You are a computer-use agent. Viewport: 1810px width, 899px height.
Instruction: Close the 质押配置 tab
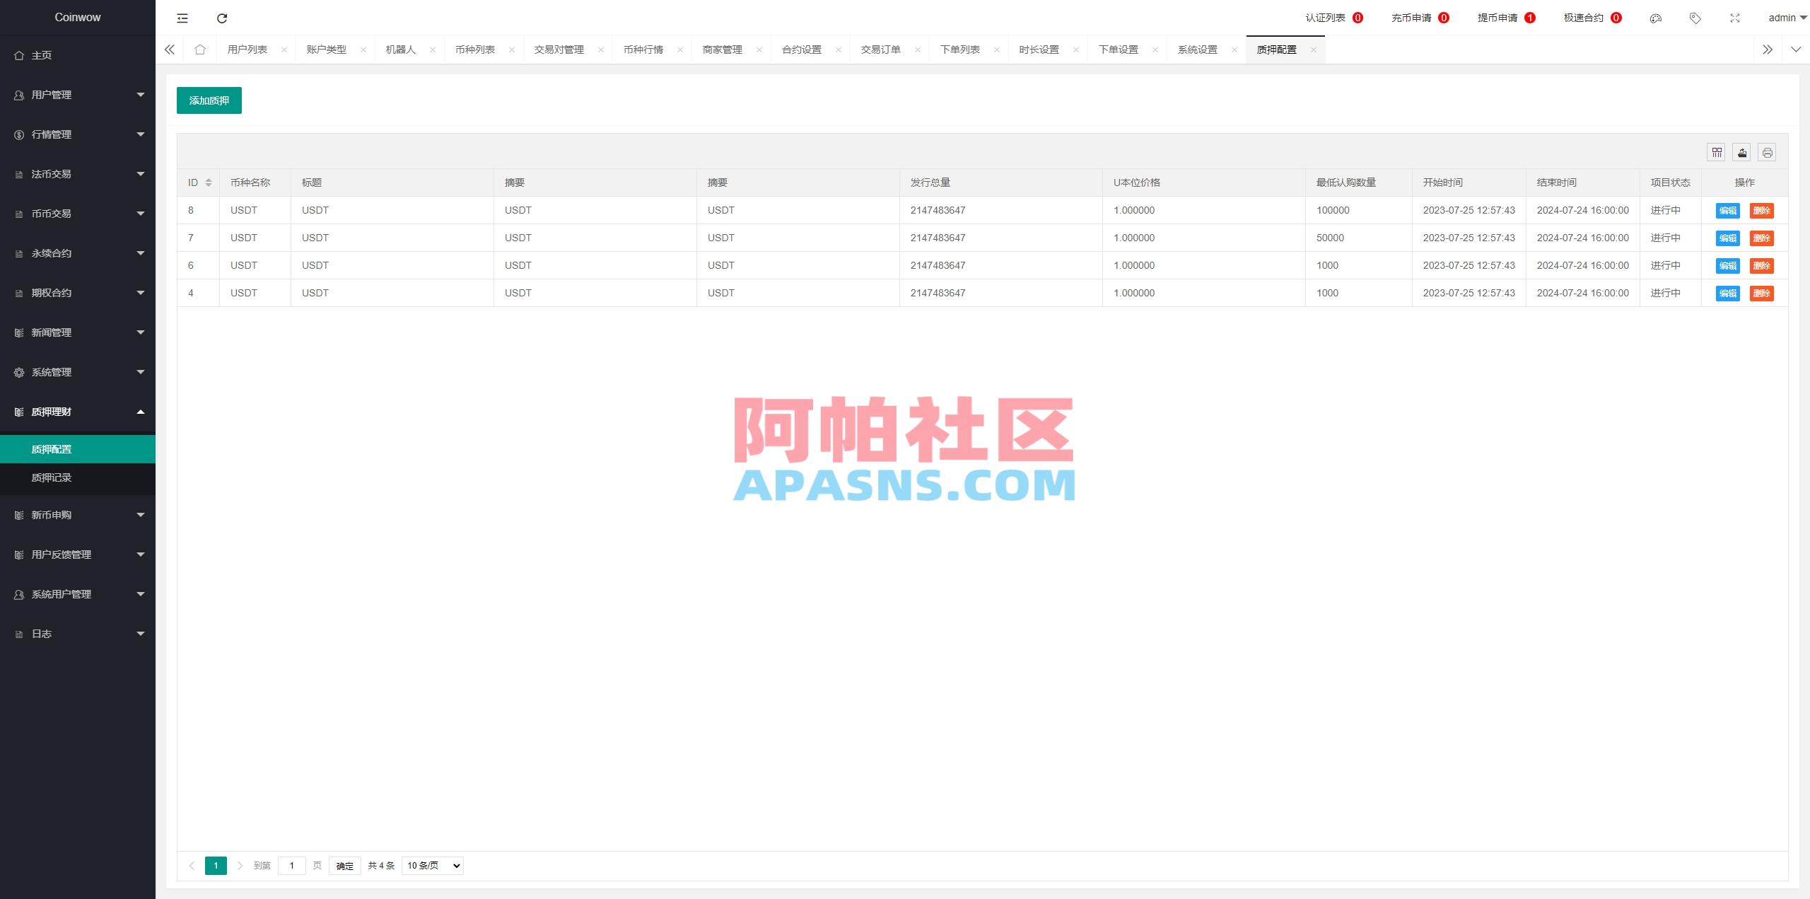(x=1314, y=50)
